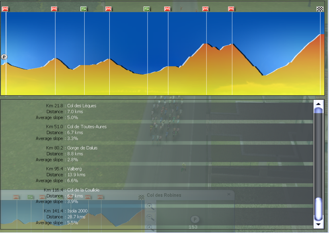Image resolution: width=329 pixels, height=233 pixels.
Task: Select the Col de la Couillole climb entry
Action: [x=83, y=190]
